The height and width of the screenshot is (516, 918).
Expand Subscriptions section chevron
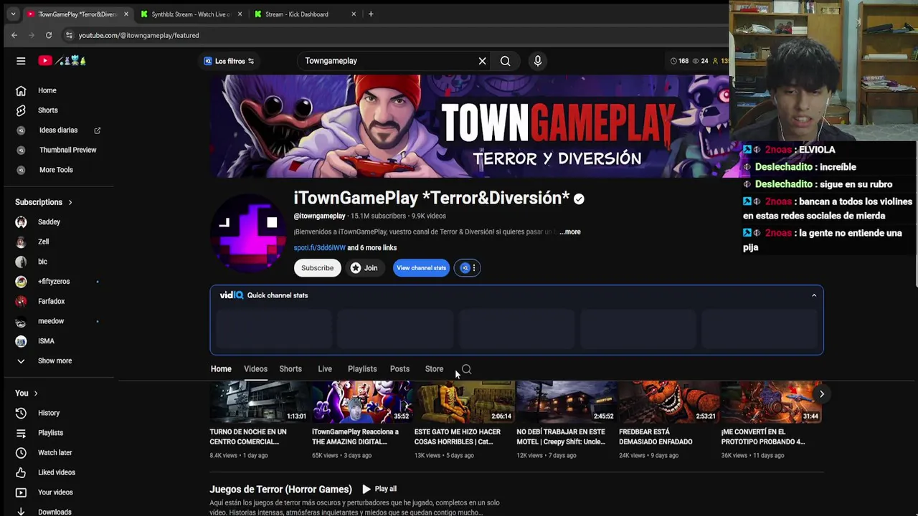coord(70,202)
